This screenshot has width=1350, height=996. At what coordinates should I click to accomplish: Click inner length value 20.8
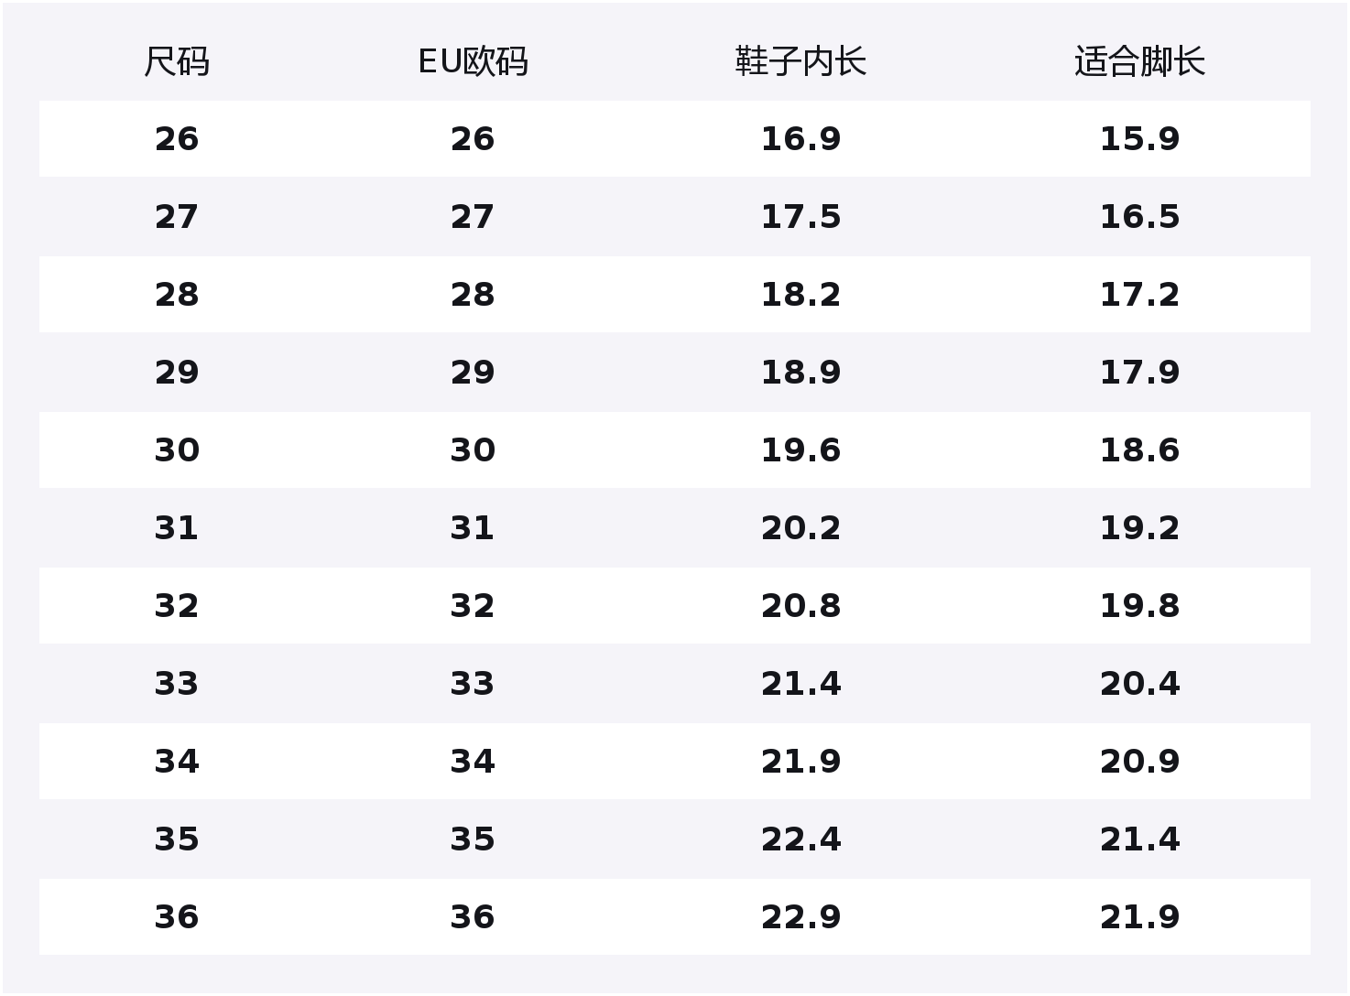[800, 606]
